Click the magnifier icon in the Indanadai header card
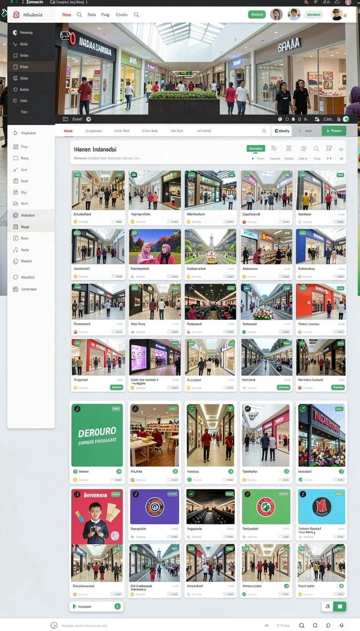Image resolution: width=360 pixels, height=631 pixels. tap(316, 148)
